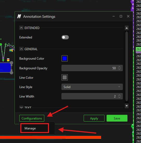Decrease Line Width with down arrow
141x143 pixels.
(119, 97)
